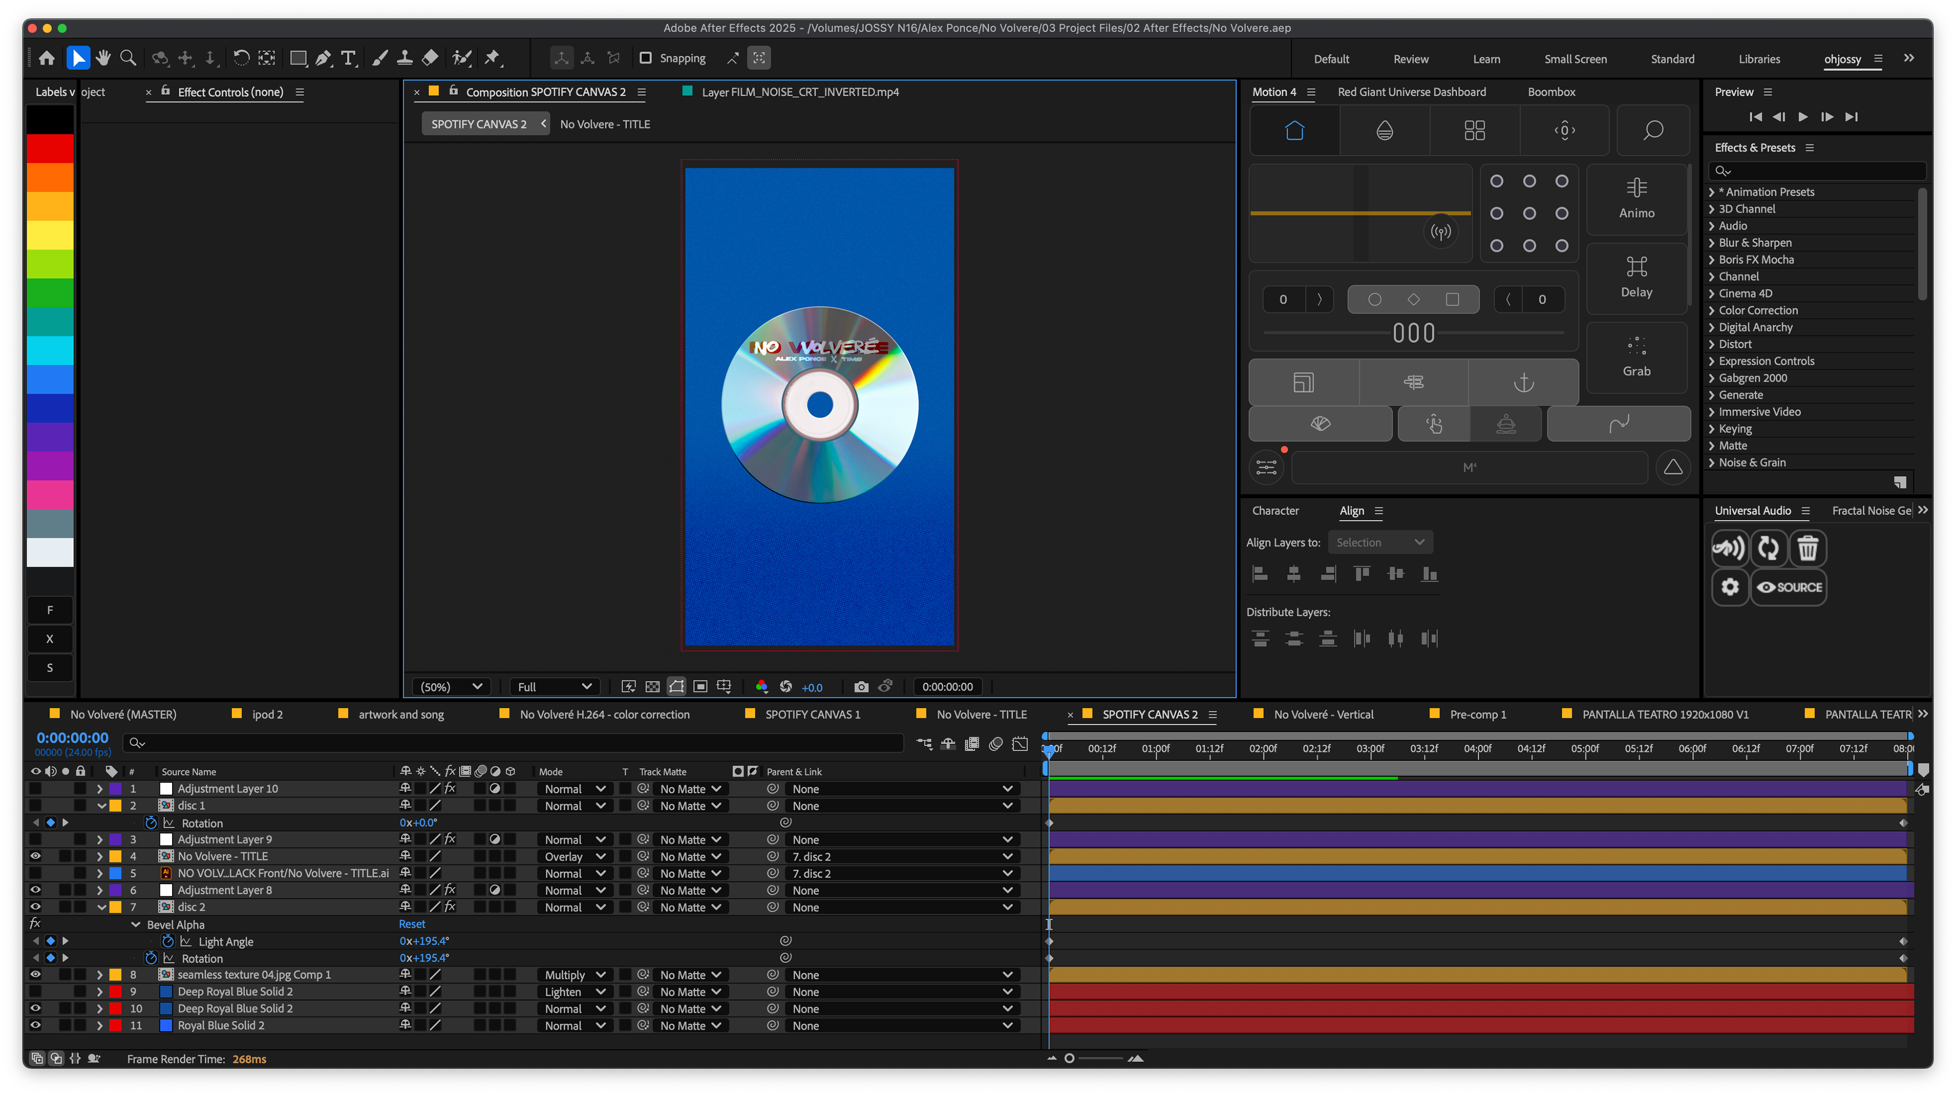Select the Hand tool in toolbar
The height and width of the screenshot is (1095, 1956).
[103, 58]
